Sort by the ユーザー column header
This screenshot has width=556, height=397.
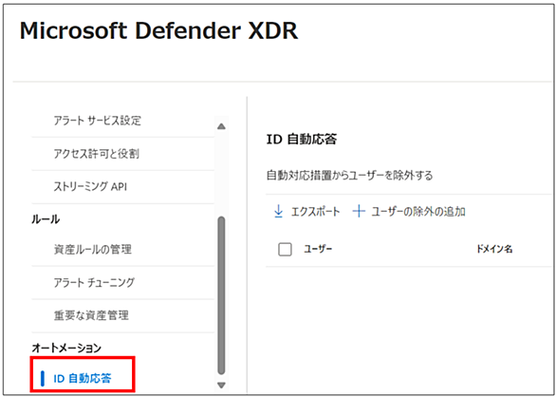click(x=318, y=249)
